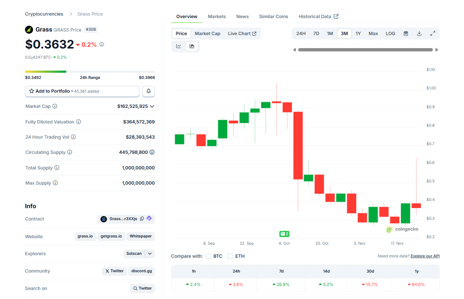Open the Historical Data tab
Image resolution: width=464 pixels, height=299 pixels.
point(315,16)
